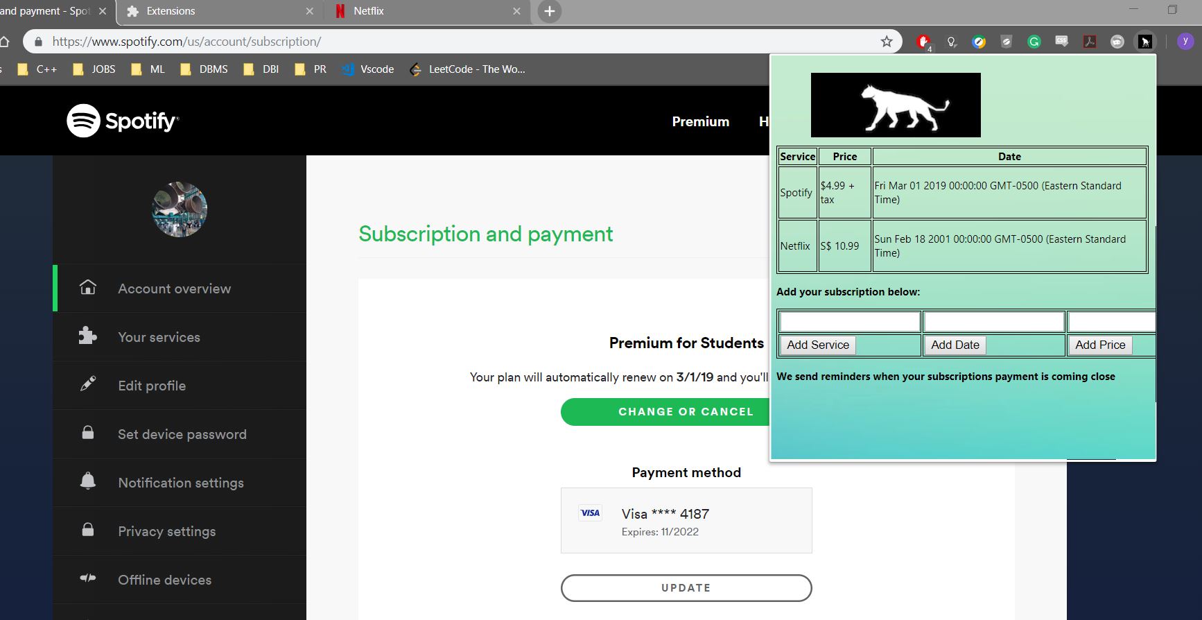Open the ML bookmarks folder
1202x620 pixels.
pyautogui.click(x=148, y=69)
